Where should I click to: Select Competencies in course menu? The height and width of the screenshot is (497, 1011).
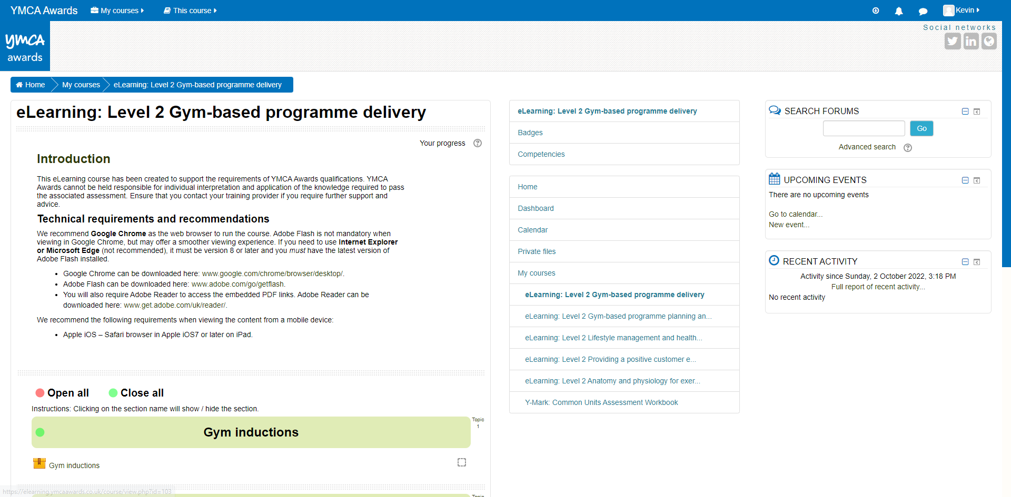coord(541,154)
